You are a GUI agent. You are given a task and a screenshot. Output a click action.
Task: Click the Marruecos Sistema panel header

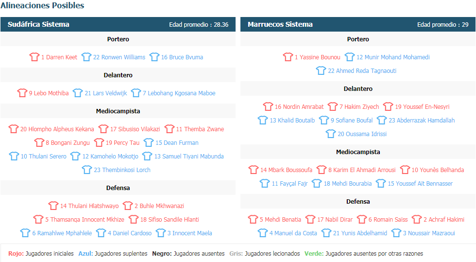click(358, 24)
